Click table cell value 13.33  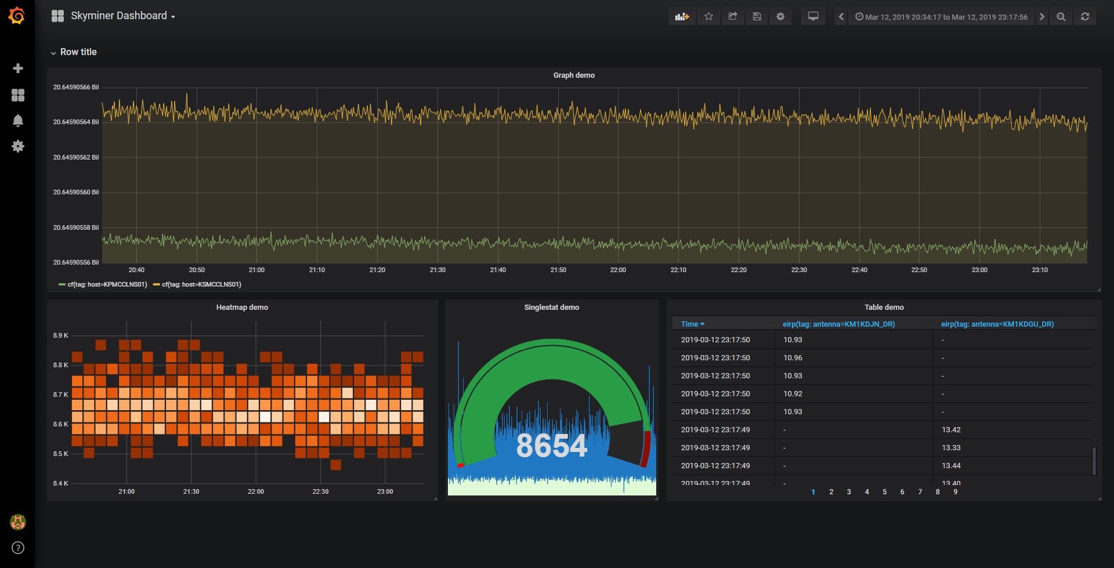(952, 448)
